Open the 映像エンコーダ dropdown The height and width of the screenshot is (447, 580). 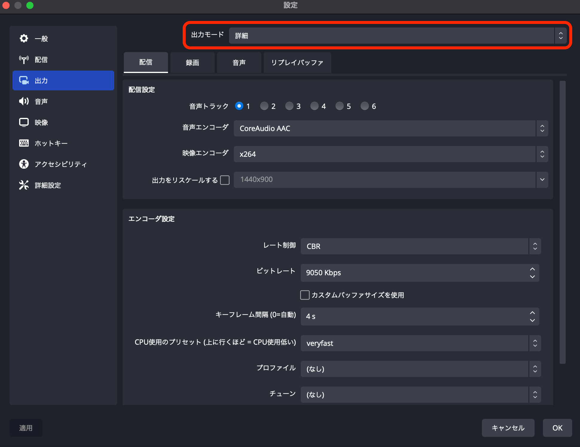[389, 154]
